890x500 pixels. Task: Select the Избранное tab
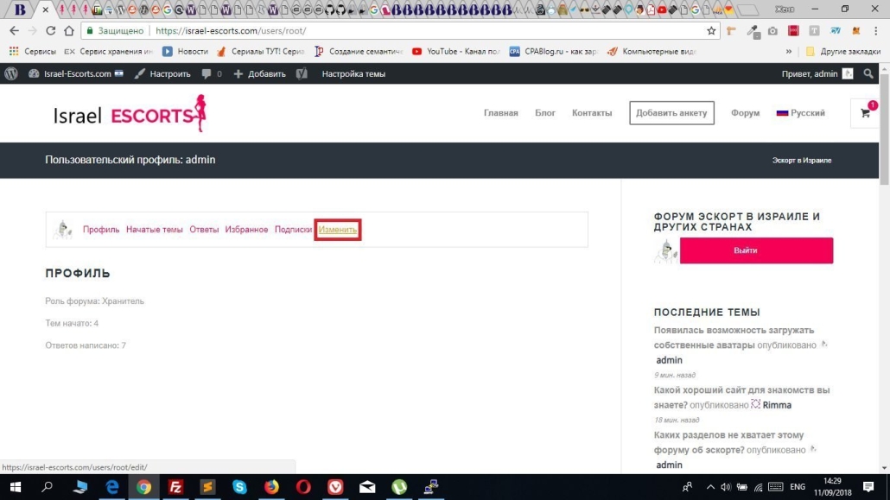tap(246, 230)
